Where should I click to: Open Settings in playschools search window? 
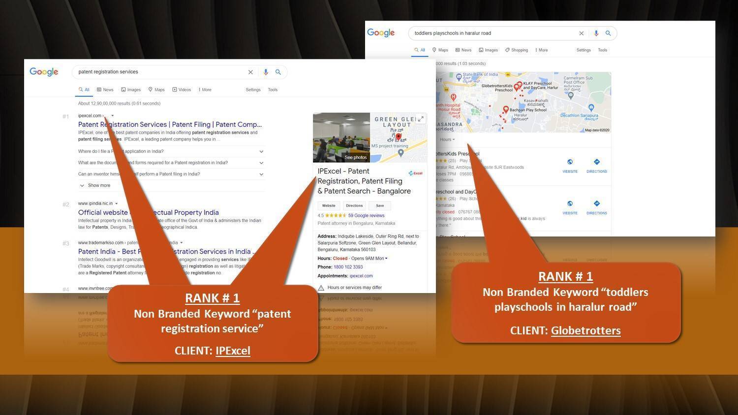(584, 50)
